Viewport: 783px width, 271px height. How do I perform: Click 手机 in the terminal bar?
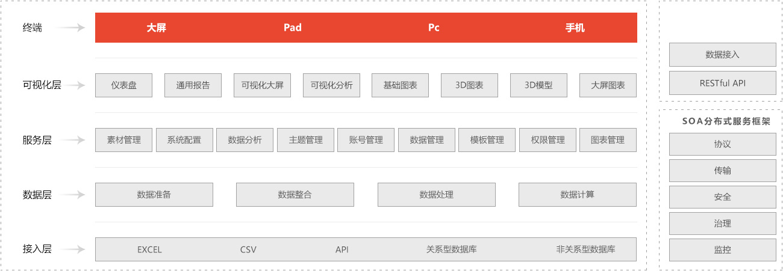click(575, 28)
